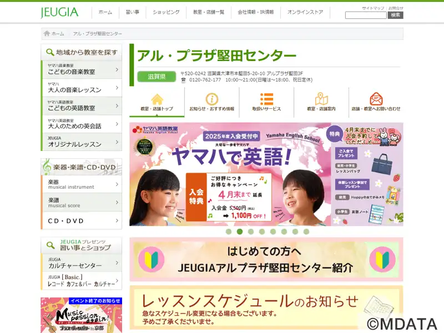The width and height of the screenshot is (444, 333).
Task: Expand the 楽譜 musical score arrow
Action: tap(117, 203)
